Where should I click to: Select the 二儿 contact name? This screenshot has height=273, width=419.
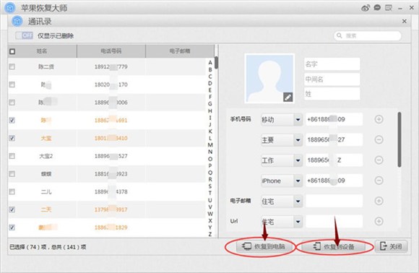click(46, 192)
